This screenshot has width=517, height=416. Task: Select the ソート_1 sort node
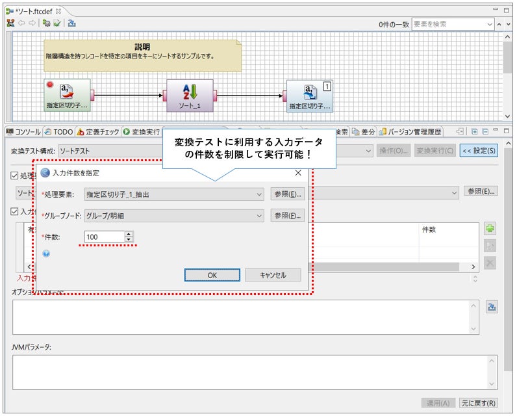pyautogui.click(x=190, y=96)
